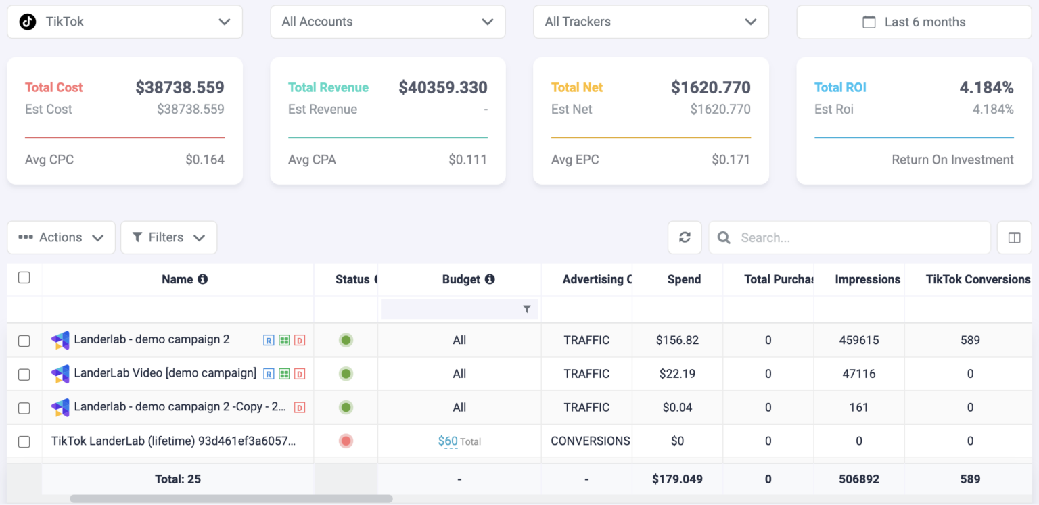Open the column layout icon right of search
The image size is (1039, 505).
(1014, 237)
